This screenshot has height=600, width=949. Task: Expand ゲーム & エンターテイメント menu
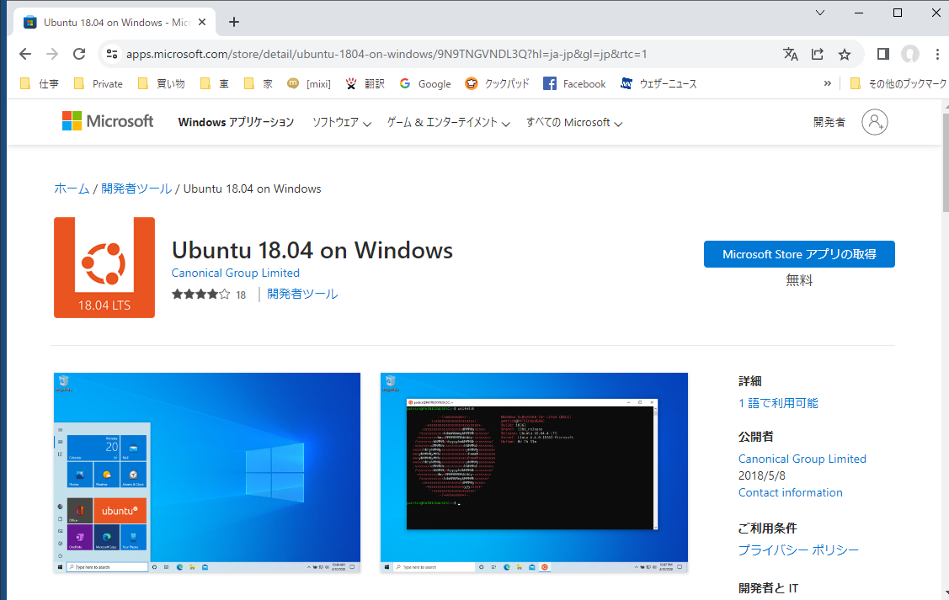click(x=449, y=122)
